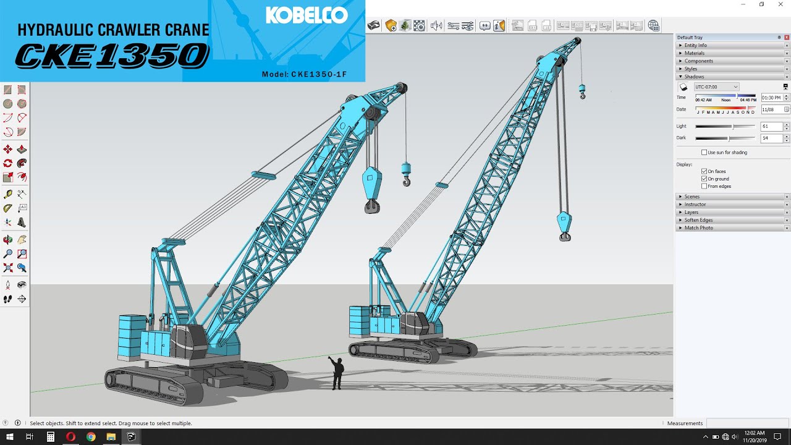Click the VR headset toolbar icon
Image resolution: width=791 pixels, height=445 pixels.
[374, 25]
